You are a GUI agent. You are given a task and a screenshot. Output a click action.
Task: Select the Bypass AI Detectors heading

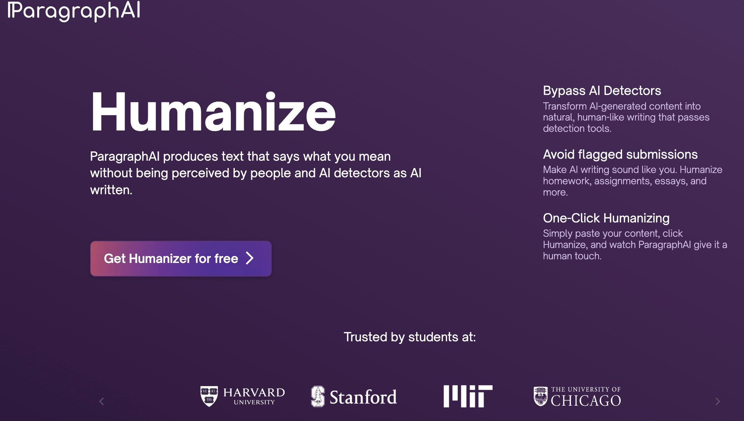[x=602, y=91]
